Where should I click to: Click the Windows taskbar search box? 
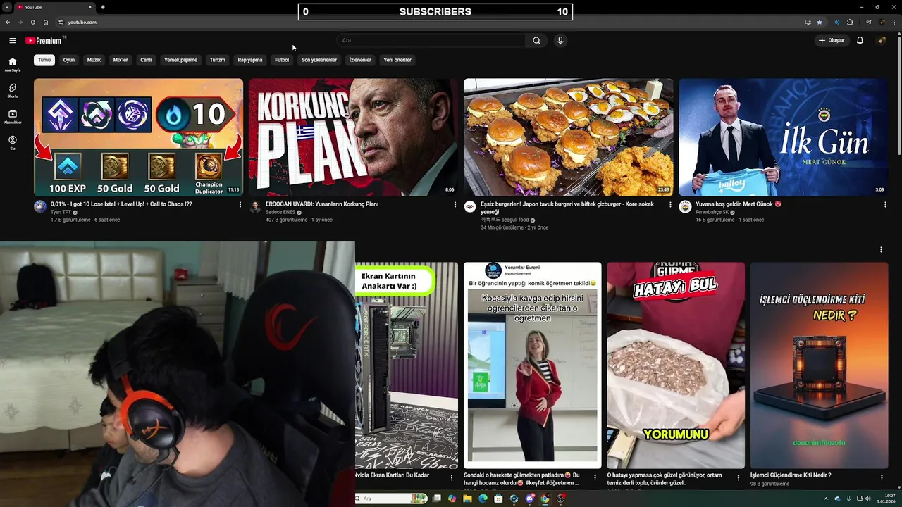point(390,499)
